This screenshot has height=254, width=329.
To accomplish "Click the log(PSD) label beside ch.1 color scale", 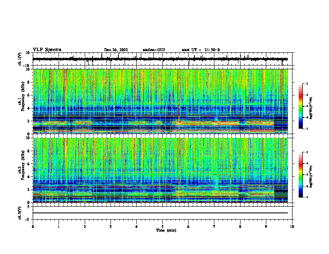I will pos(311,108).
